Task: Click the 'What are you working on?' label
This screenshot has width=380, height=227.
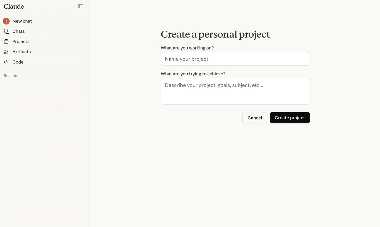Action: point(187,48)
